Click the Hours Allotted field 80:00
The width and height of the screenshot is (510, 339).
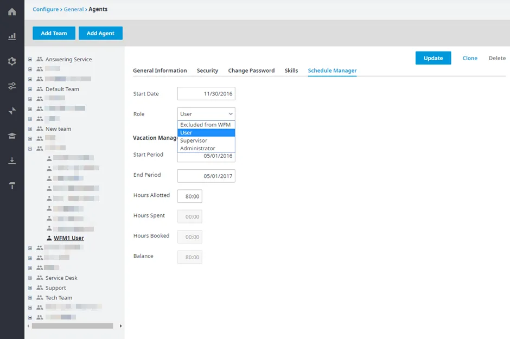pos(190,196)
